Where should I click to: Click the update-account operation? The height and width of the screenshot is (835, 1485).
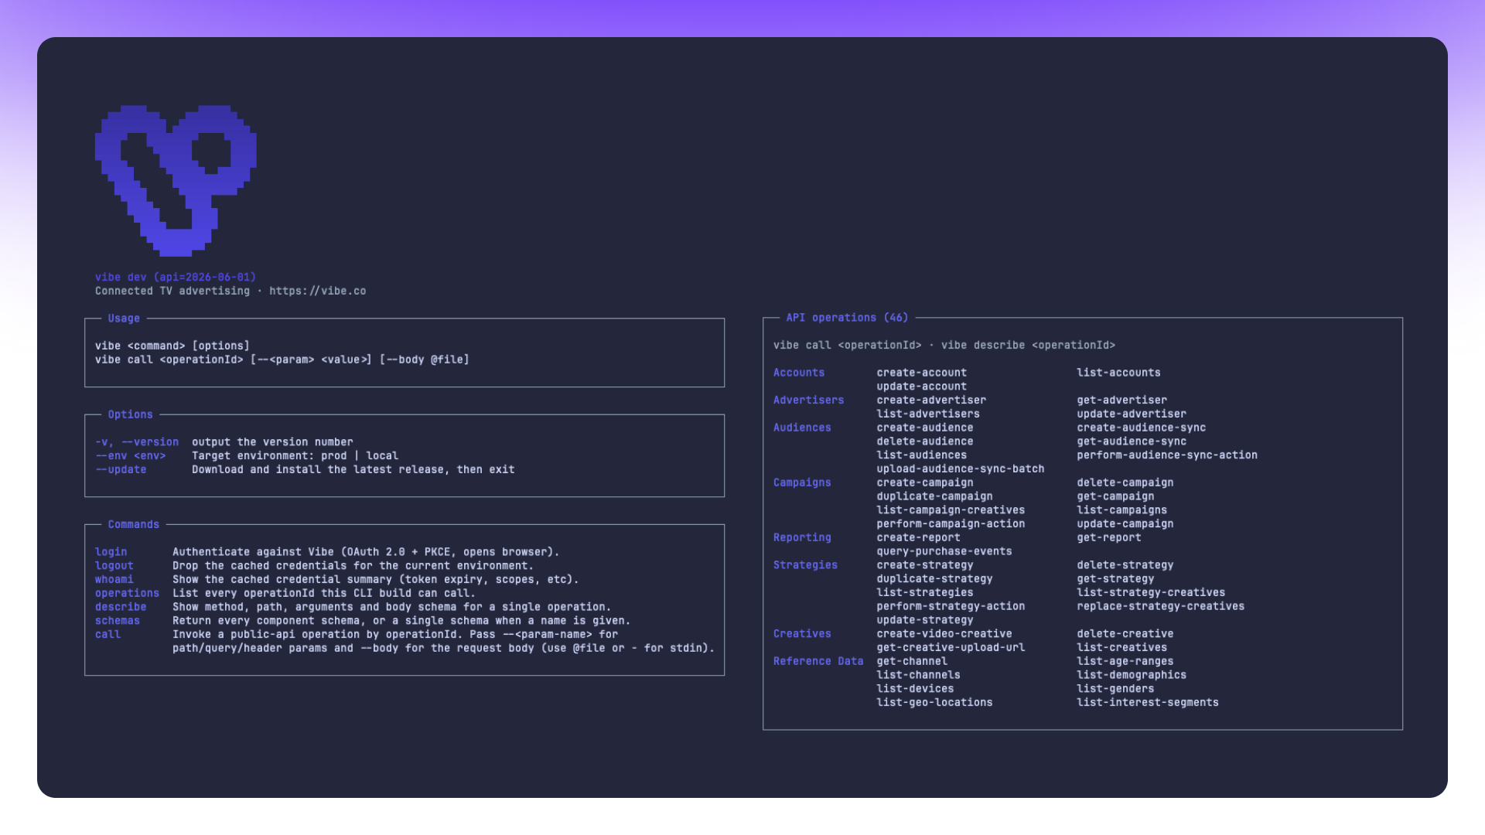point(921,387)
